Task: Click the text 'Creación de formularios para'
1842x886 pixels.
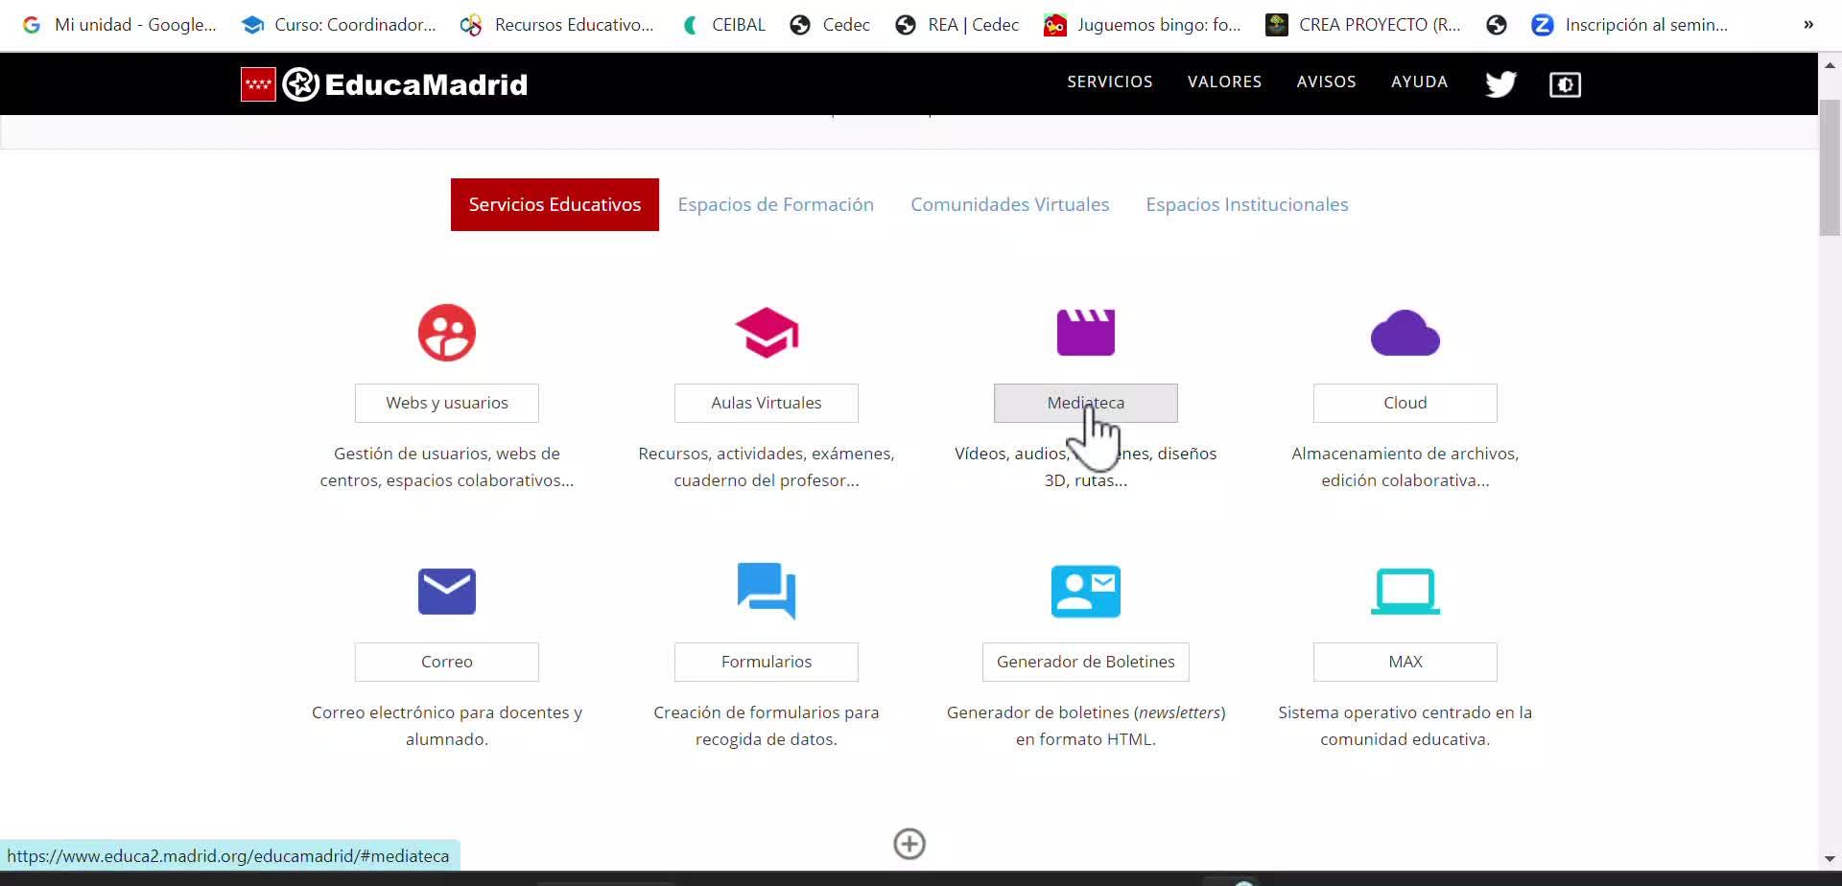Action: coord(767,712)
